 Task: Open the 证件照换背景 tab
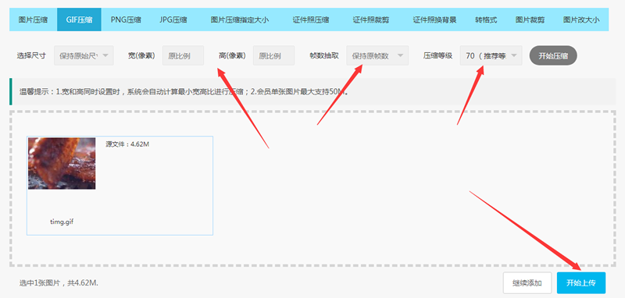434,20
